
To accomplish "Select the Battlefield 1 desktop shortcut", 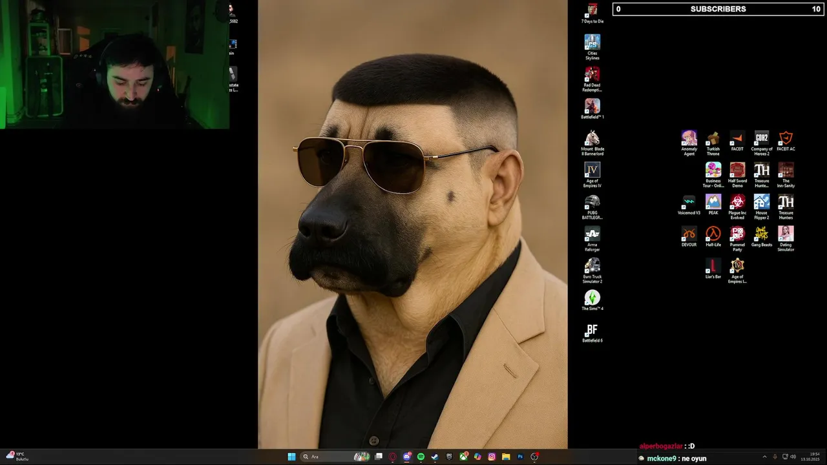I will tap(592, 109).
